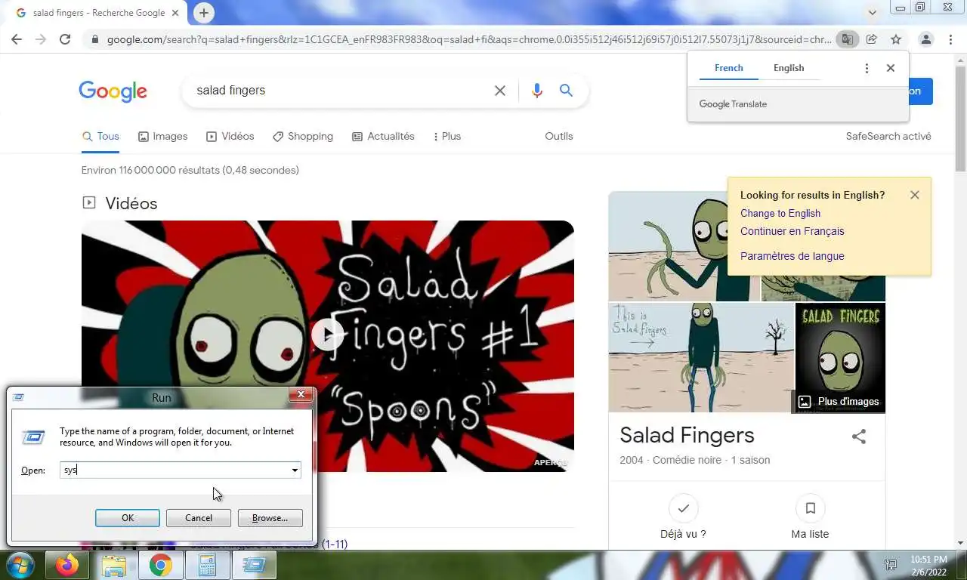
Task: Click the Google Translate icon in address bar
Action: [848, 39]
